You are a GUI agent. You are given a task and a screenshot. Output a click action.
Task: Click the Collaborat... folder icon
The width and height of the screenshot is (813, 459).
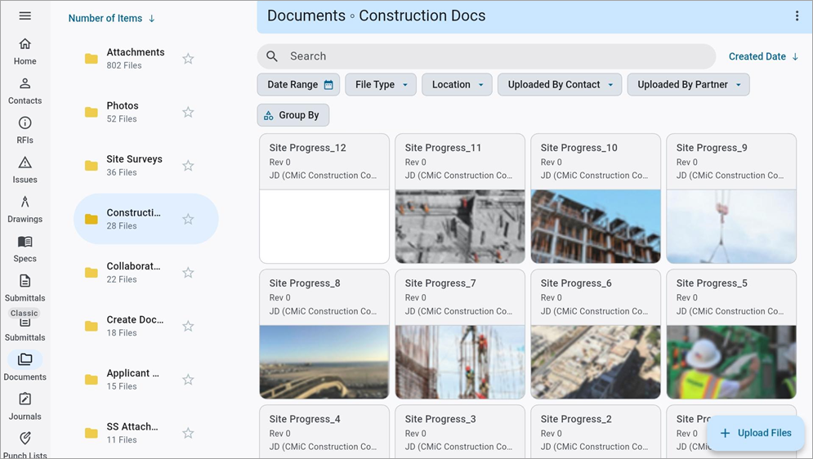(x=92, y=273)
